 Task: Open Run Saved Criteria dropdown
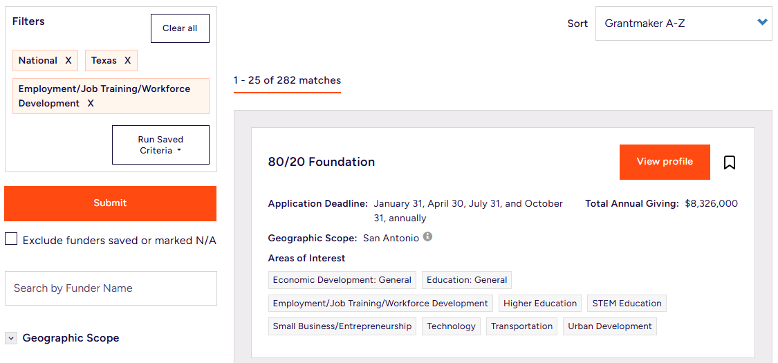coord(160,145)
